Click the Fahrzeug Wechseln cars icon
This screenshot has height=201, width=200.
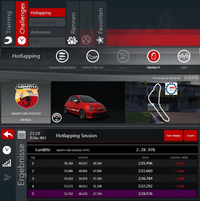62,56
